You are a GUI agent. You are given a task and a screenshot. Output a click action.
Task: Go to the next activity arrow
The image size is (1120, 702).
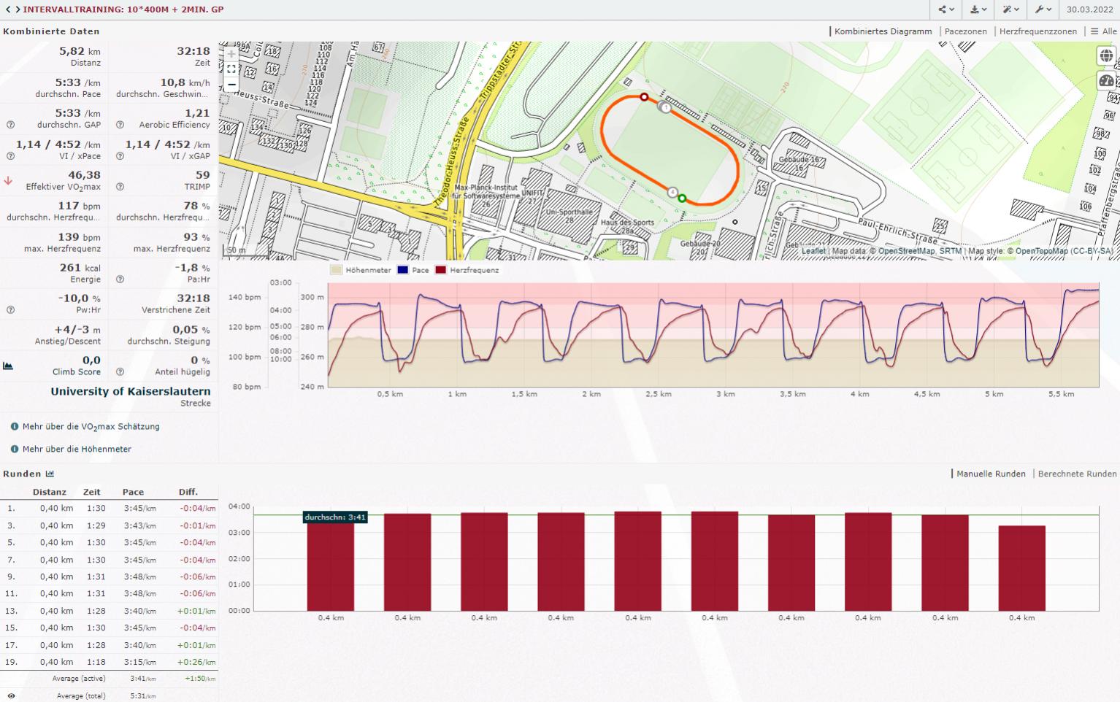click(17, 9)
